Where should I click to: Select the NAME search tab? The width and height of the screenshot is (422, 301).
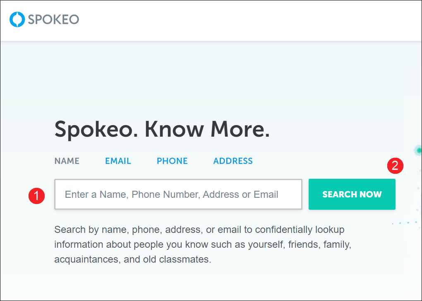(67, 161)
